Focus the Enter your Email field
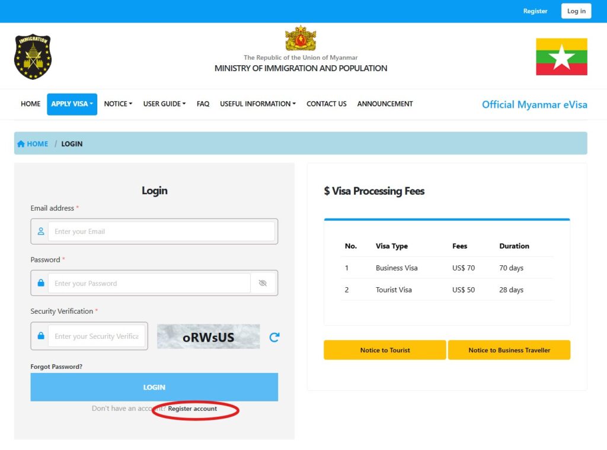 161,232
